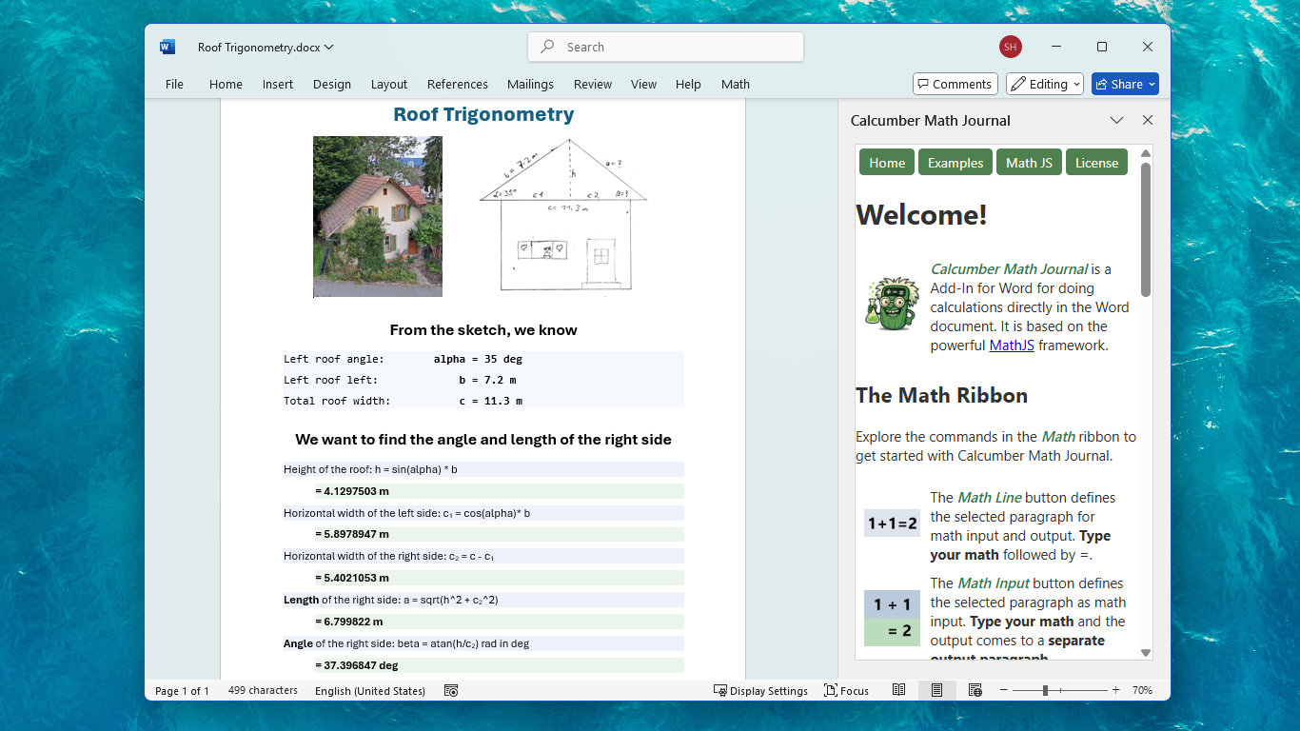The image size is (1300, 731).
Task: Click the green Home button in pane
Action: [887, 162]
